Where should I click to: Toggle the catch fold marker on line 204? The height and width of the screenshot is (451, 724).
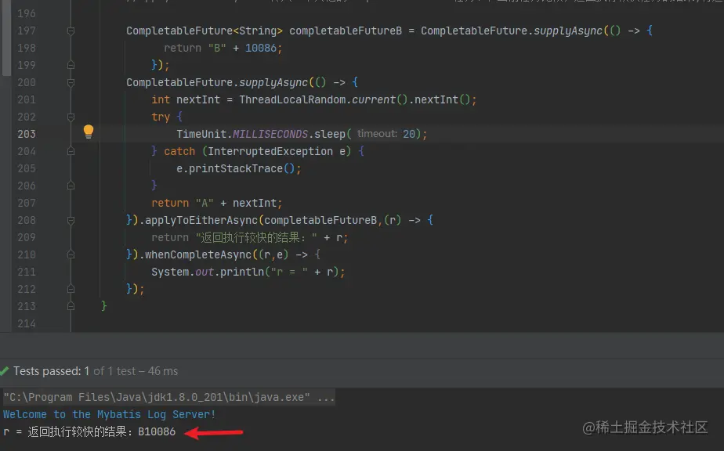pyautogui.click(x=71, y=151)
